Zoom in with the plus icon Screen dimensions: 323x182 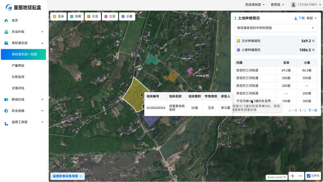click(292, 176)
